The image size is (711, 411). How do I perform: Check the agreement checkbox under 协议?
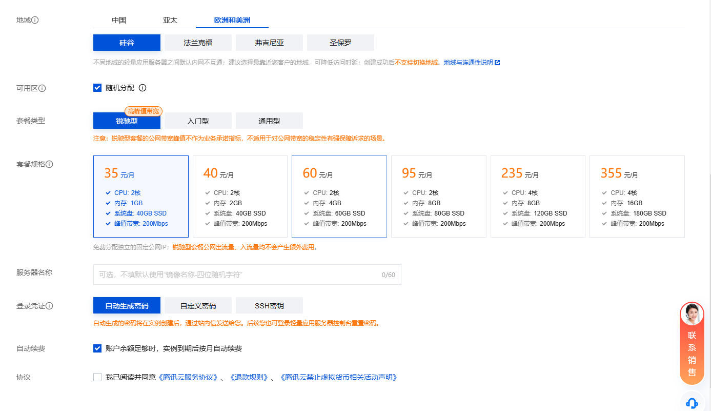click(x=97, y=377)
